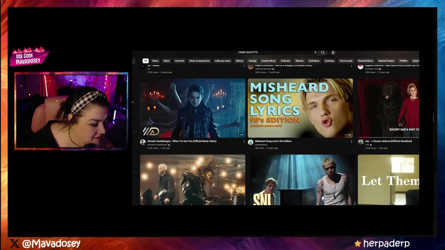Click the JAX channel name under the video
The width and height of the screenshot is (445, 250).
coord(367,144)
